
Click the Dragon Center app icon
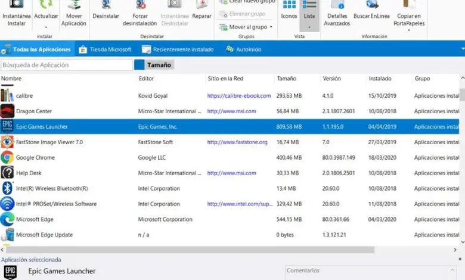click(x=7, y=111)
